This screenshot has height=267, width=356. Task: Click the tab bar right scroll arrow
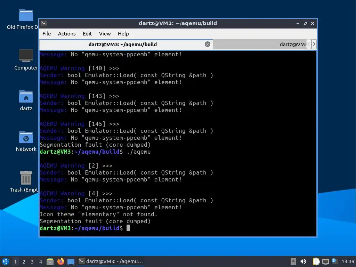314,44
